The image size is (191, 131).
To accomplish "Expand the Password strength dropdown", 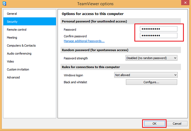I will coord(151,58).
